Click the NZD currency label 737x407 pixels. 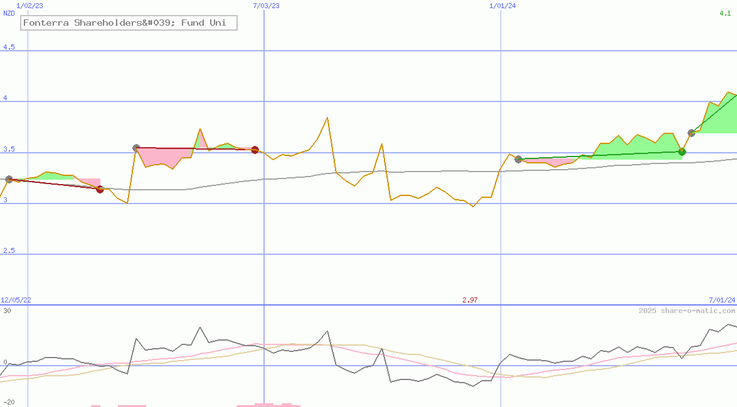(9, 13)
